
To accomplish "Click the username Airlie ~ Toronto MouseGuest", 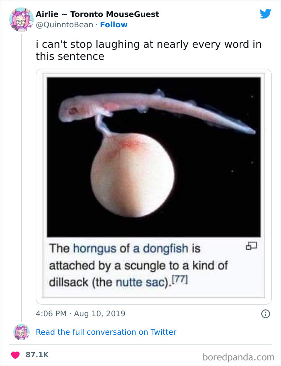I will 97,14.
